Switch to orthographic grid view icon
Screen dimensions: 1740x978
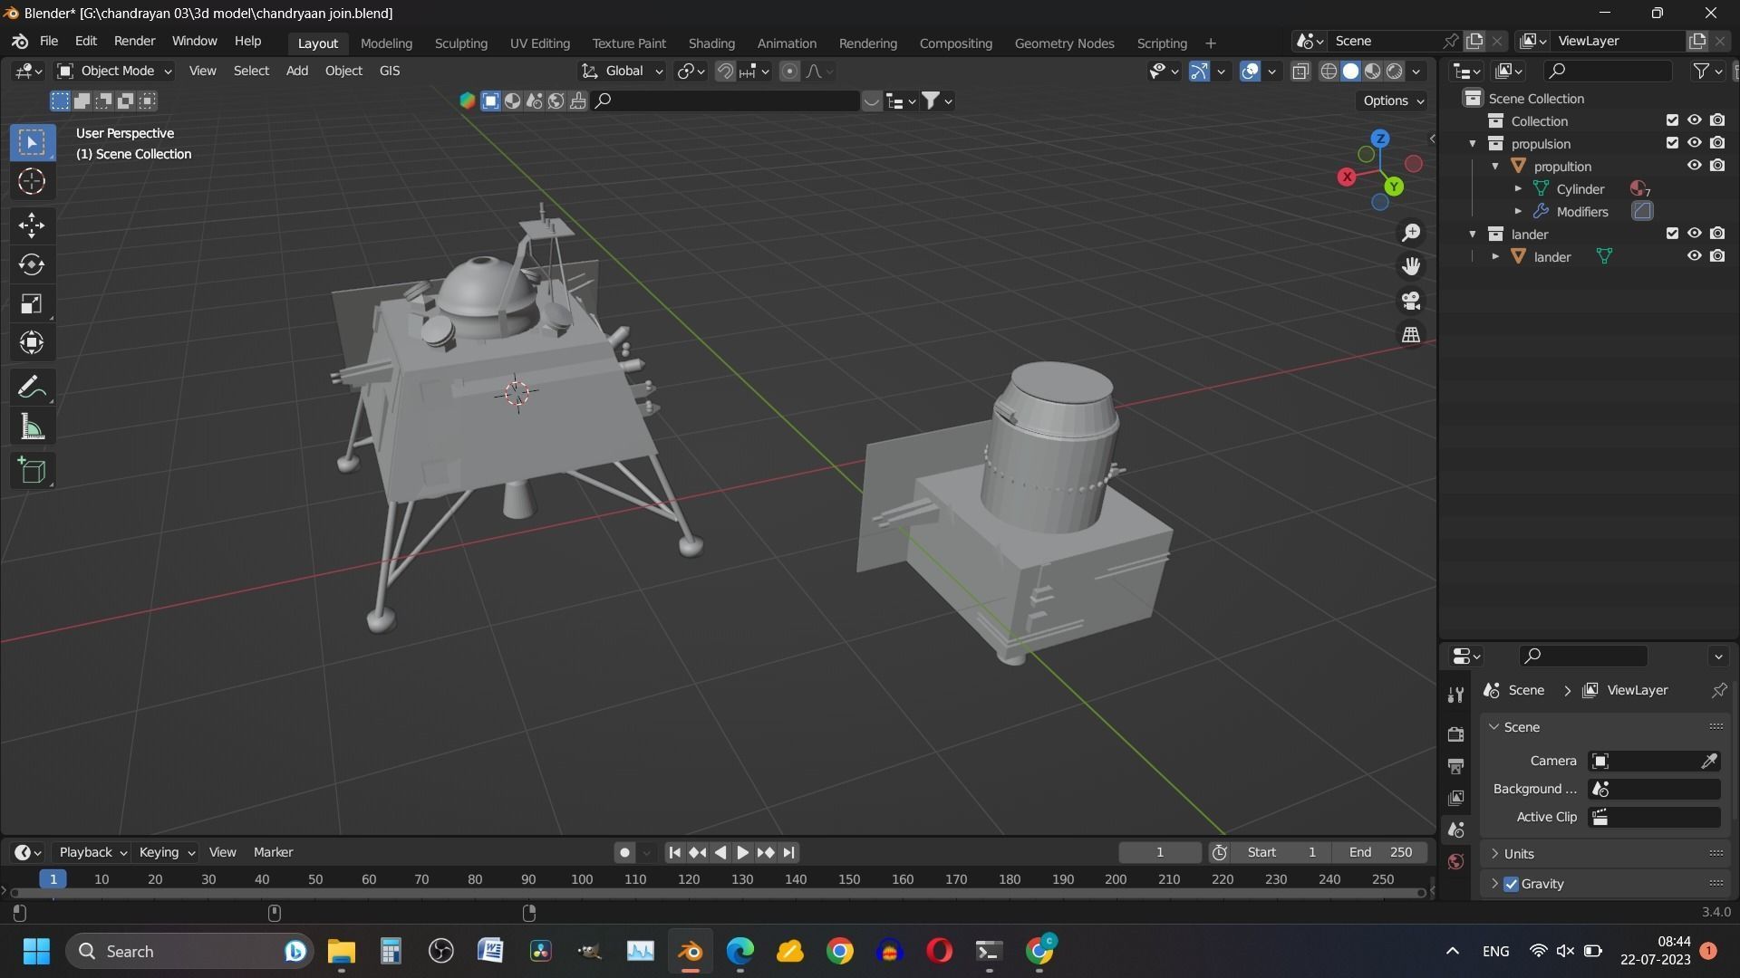click(1411, 335)
